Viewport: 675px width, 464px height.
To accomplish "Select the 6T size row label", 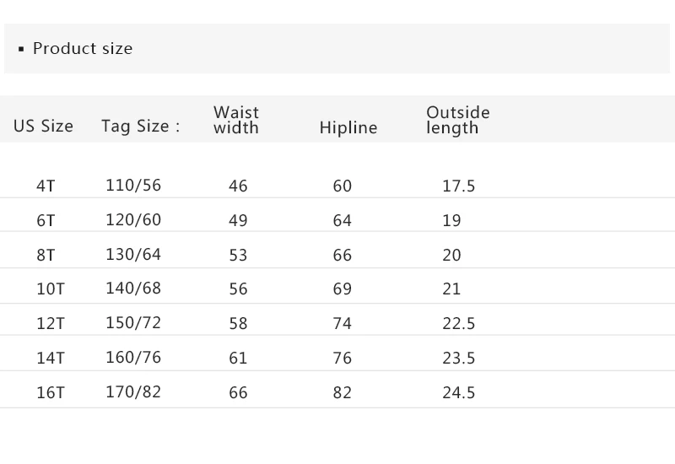I will [x=46, y=221].
